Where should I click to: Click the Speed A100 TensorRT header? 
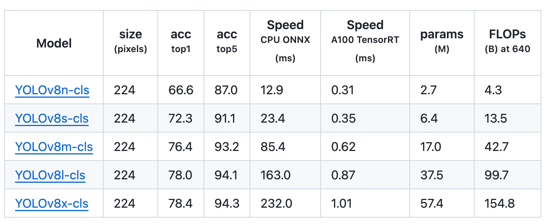(365, 41)
